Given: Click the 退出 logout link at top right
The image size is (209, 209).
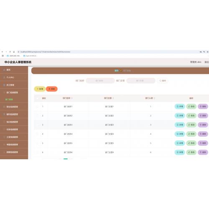Looking at the screenshot, I should [x=206, y=62].
